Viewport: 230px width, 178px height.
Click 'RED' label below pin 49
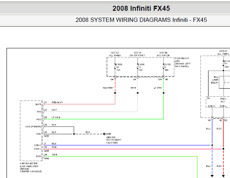[219, 129]
